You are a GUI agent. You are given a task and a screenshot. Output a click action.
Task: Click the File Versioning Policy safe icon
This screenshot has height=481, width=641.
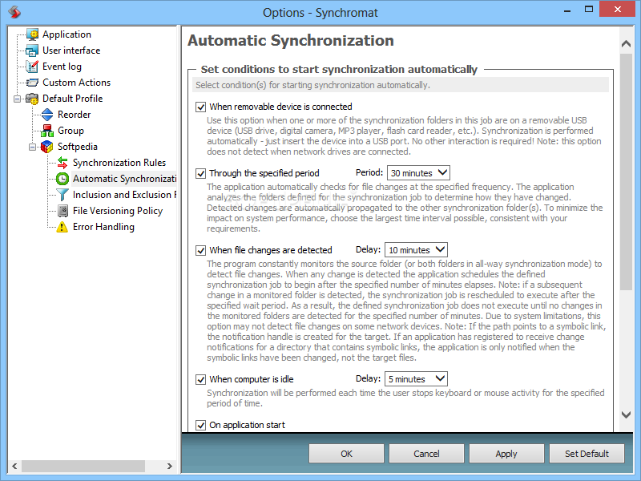coord(62,211)
